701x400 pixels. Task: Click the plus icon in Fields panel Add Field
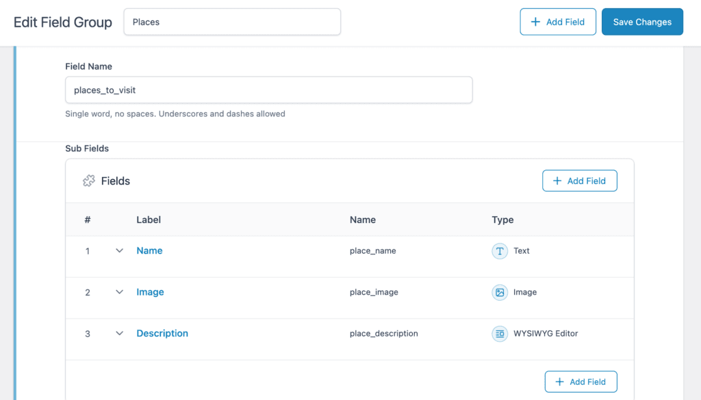coord(558,181)
